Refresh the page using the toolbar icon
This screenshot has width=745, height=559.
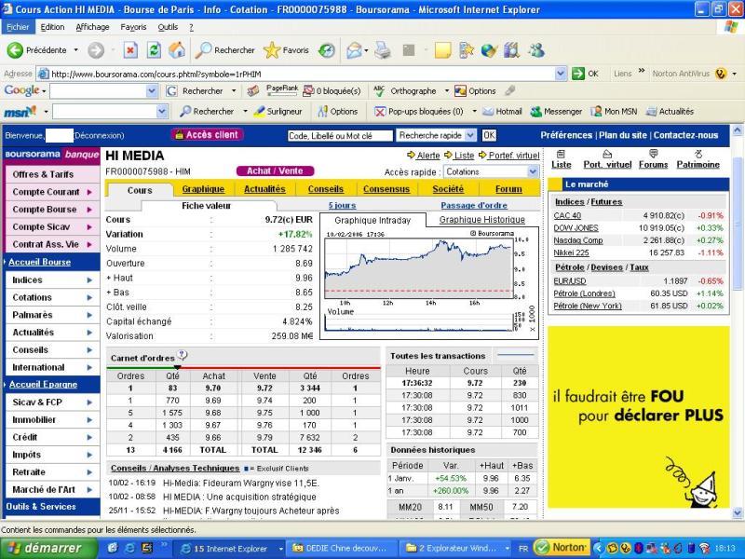[154, 50]
